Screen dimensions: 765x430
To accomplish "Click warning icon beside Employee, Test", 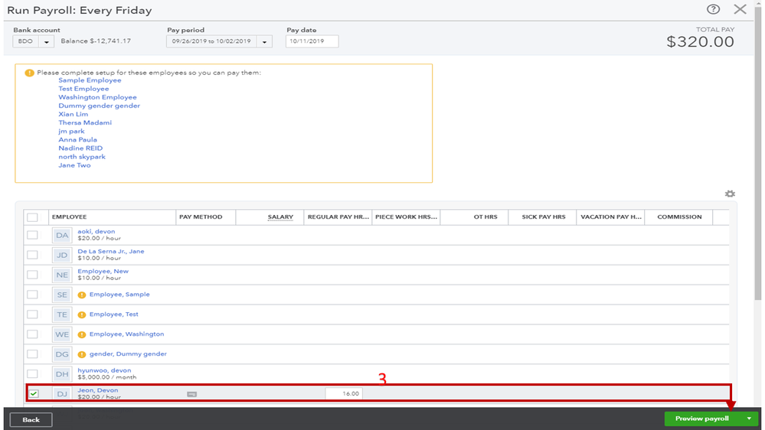I will pos(81,314).
